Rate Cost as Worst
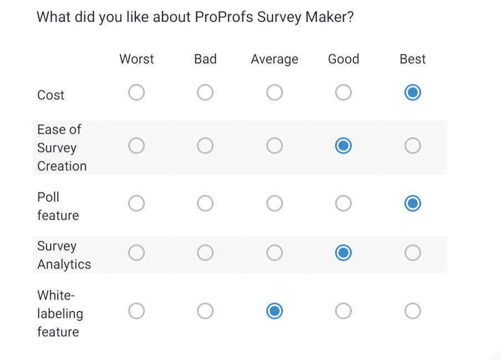 pos(136,93)
